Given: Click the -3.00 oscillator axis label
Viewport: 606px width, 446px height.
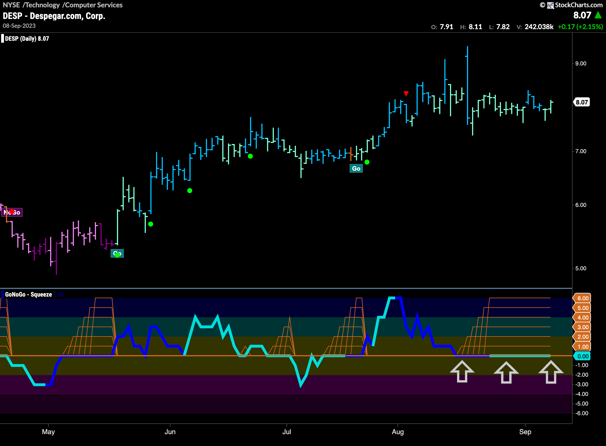Looking at the screenshot, I should 582,384.
